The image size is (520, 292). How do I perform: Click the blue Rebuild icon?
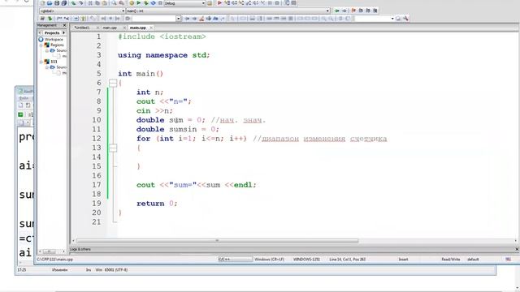pyautogui.click(x=154, y=3)
